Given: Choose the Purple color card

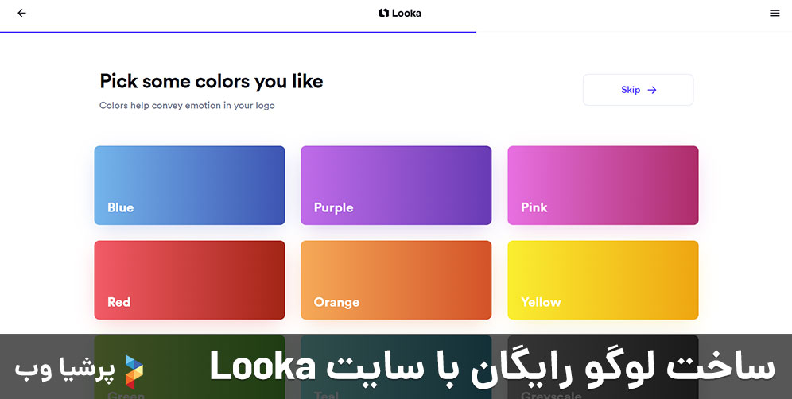Looking at the screenshot, I should (396, 184).
